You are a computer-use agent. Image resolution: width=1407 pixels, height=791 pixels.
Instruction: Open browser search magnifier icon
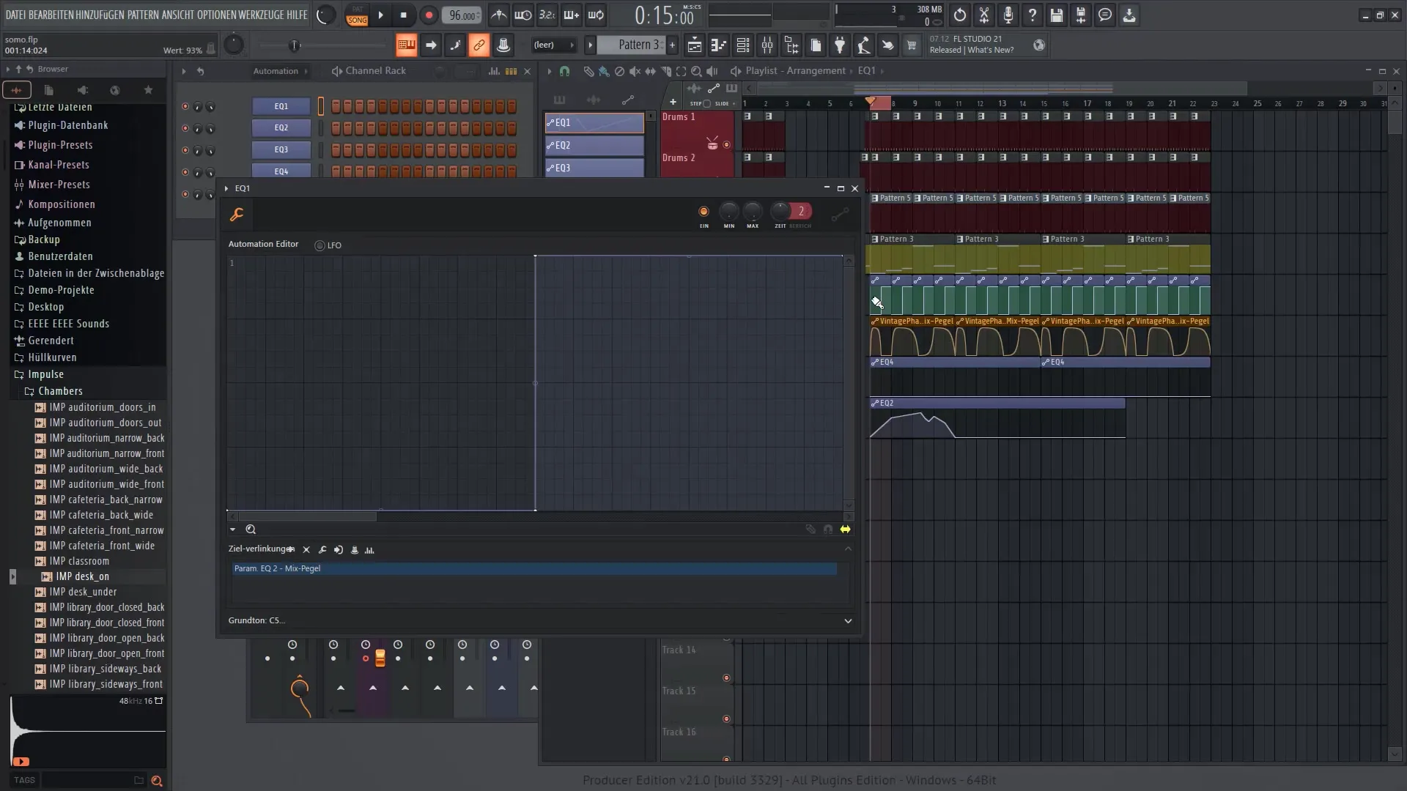[156, 781]
